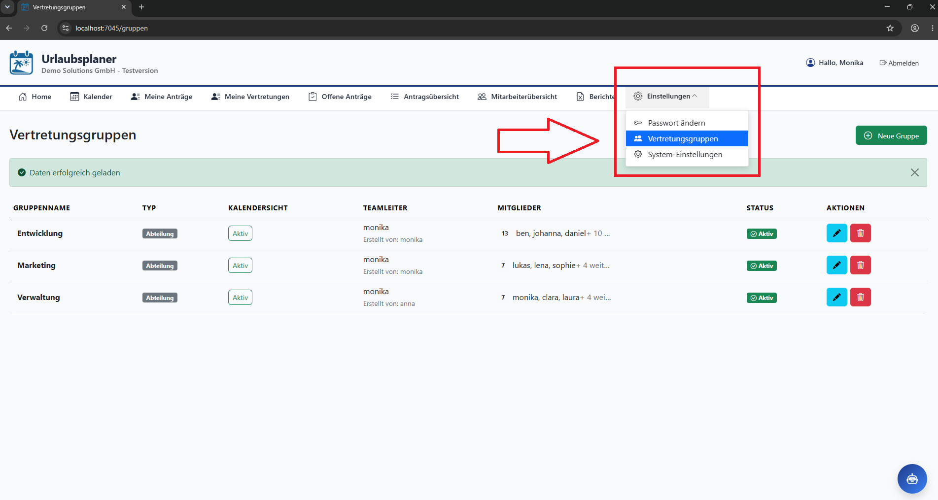Edit the Entwicklung group with pencil icon
The width and height of the screenshot is (938, 500).
click(836, 233)
